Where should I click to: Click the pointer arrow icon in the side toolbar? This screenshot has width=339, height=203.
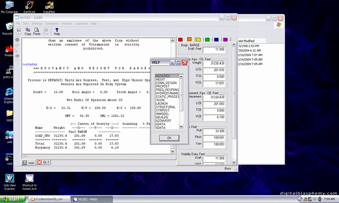pyautogui.click(x=17, y=51)
